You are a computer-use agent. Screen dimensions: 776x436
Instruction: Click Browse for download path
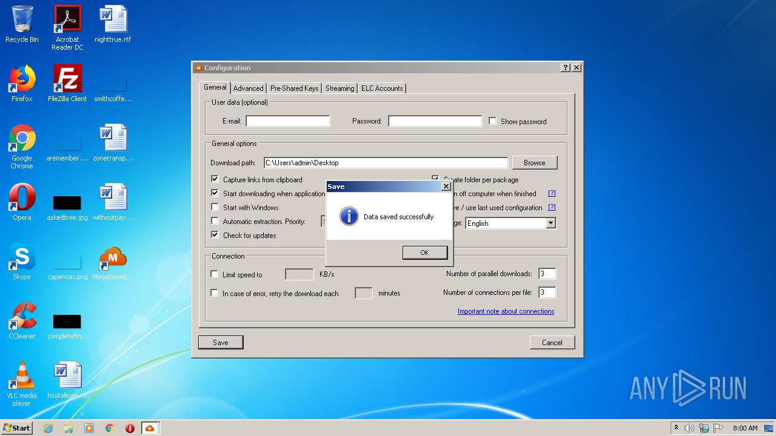coord(535,162)
